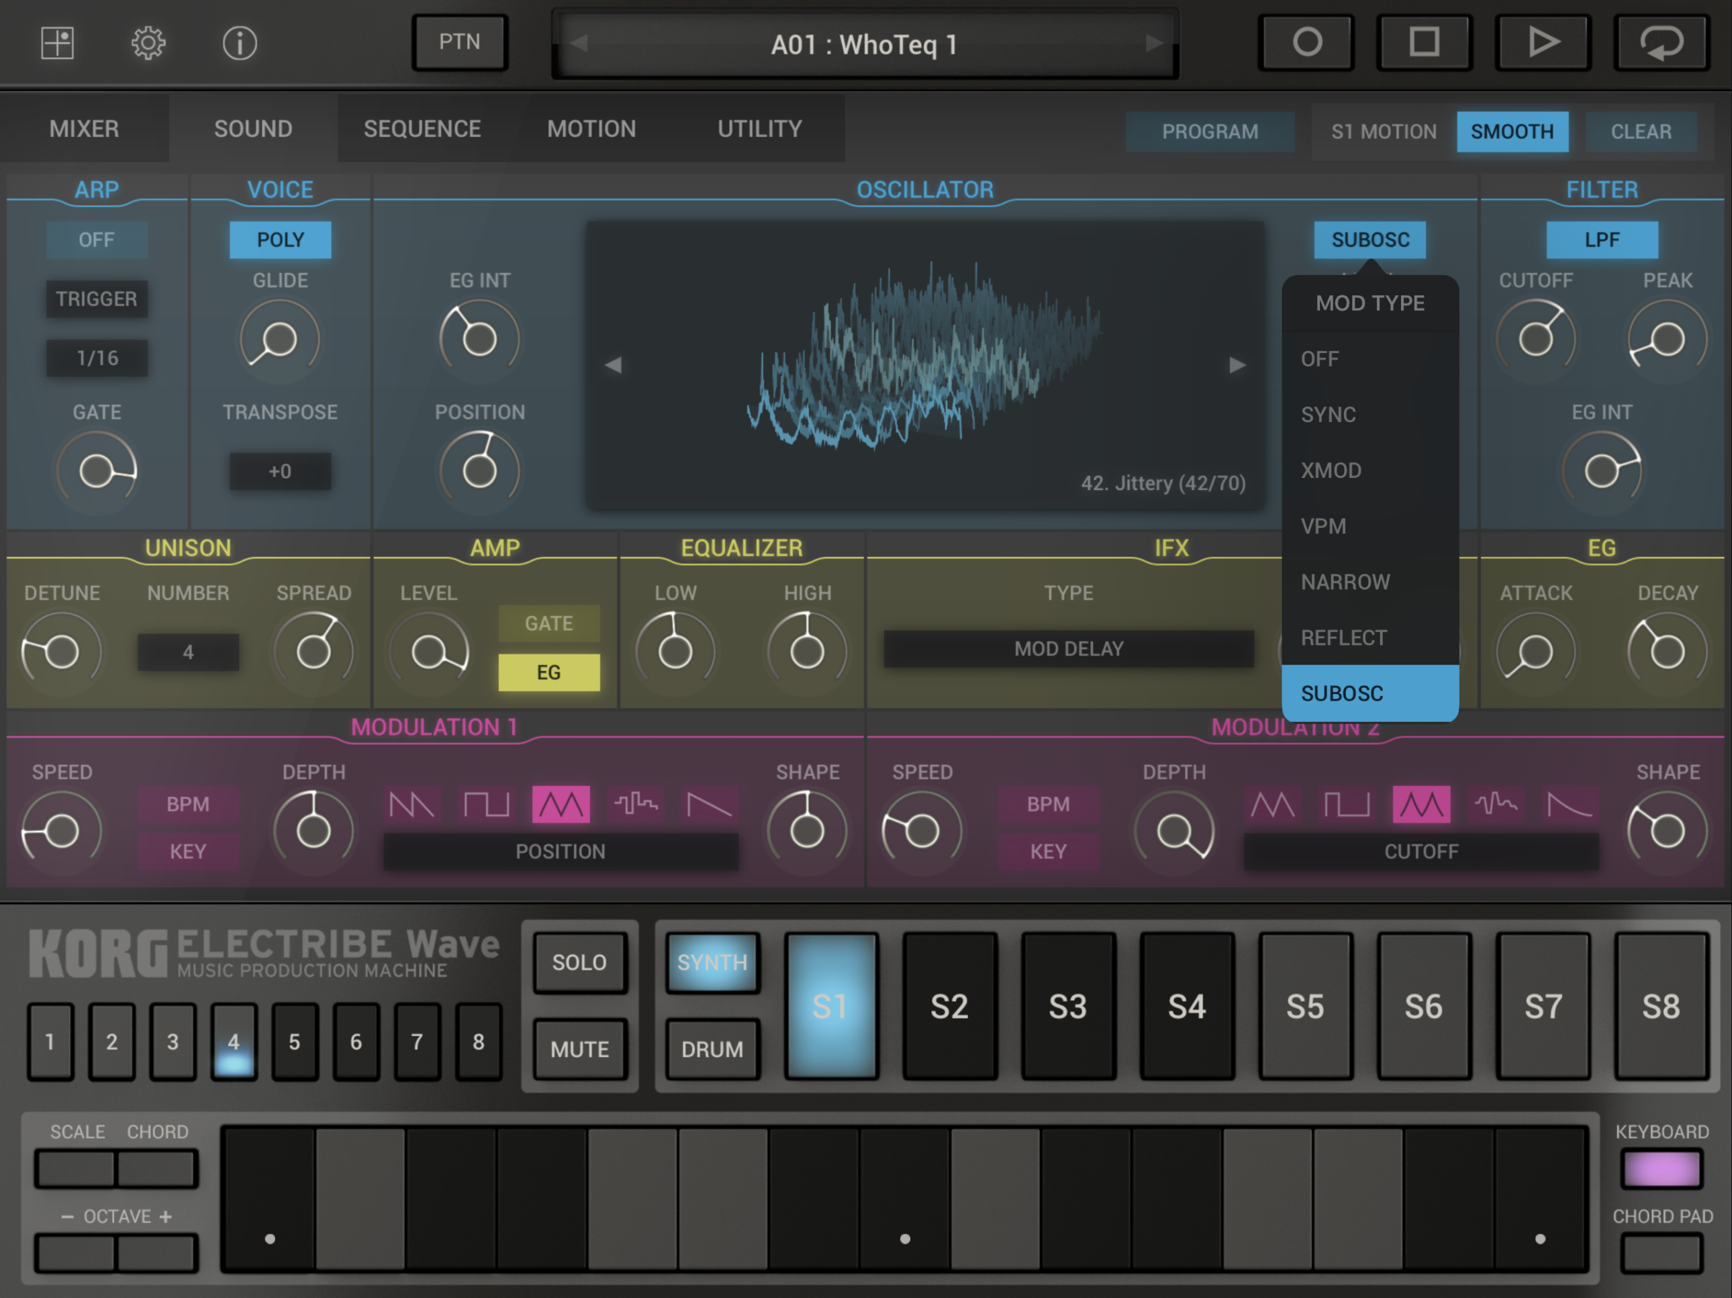Click the stop square button

[x=1423, y=43]
